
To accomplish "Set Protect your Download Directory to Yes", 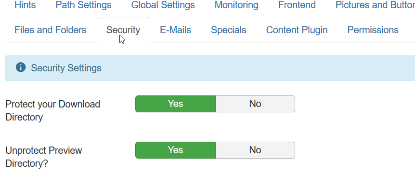I will (175, 104).
